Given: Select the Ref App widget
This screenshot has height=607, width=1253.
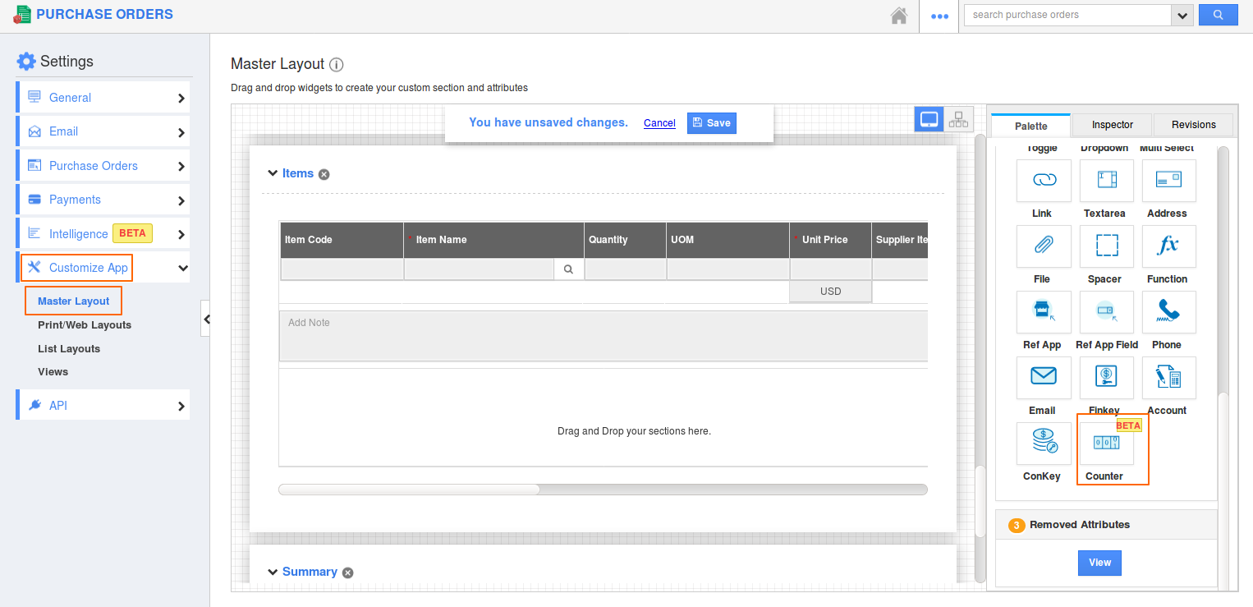Looking at the screenshot, I should (1043, 312).
